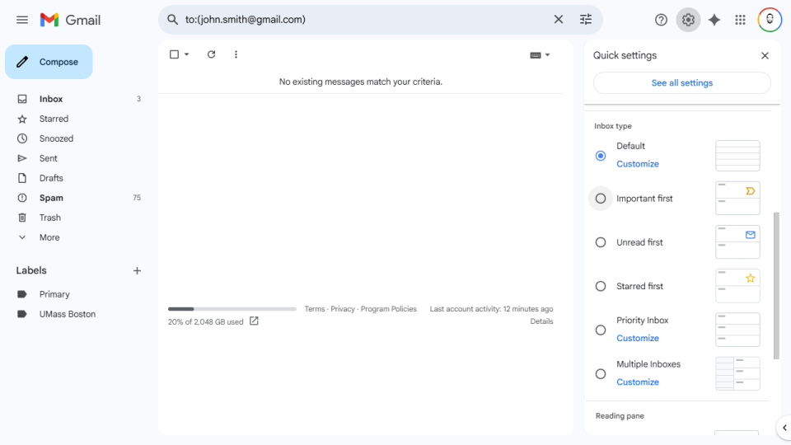
Task: Select the Important first inbox type
Action: tap(601, 199)
